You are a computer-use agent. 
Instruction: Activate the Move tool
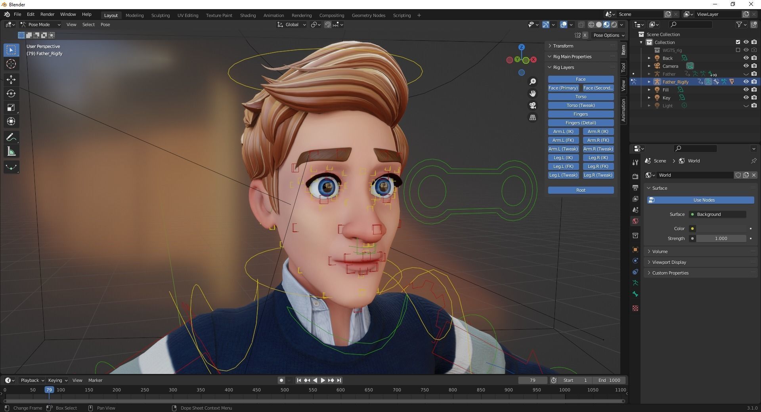11,80
